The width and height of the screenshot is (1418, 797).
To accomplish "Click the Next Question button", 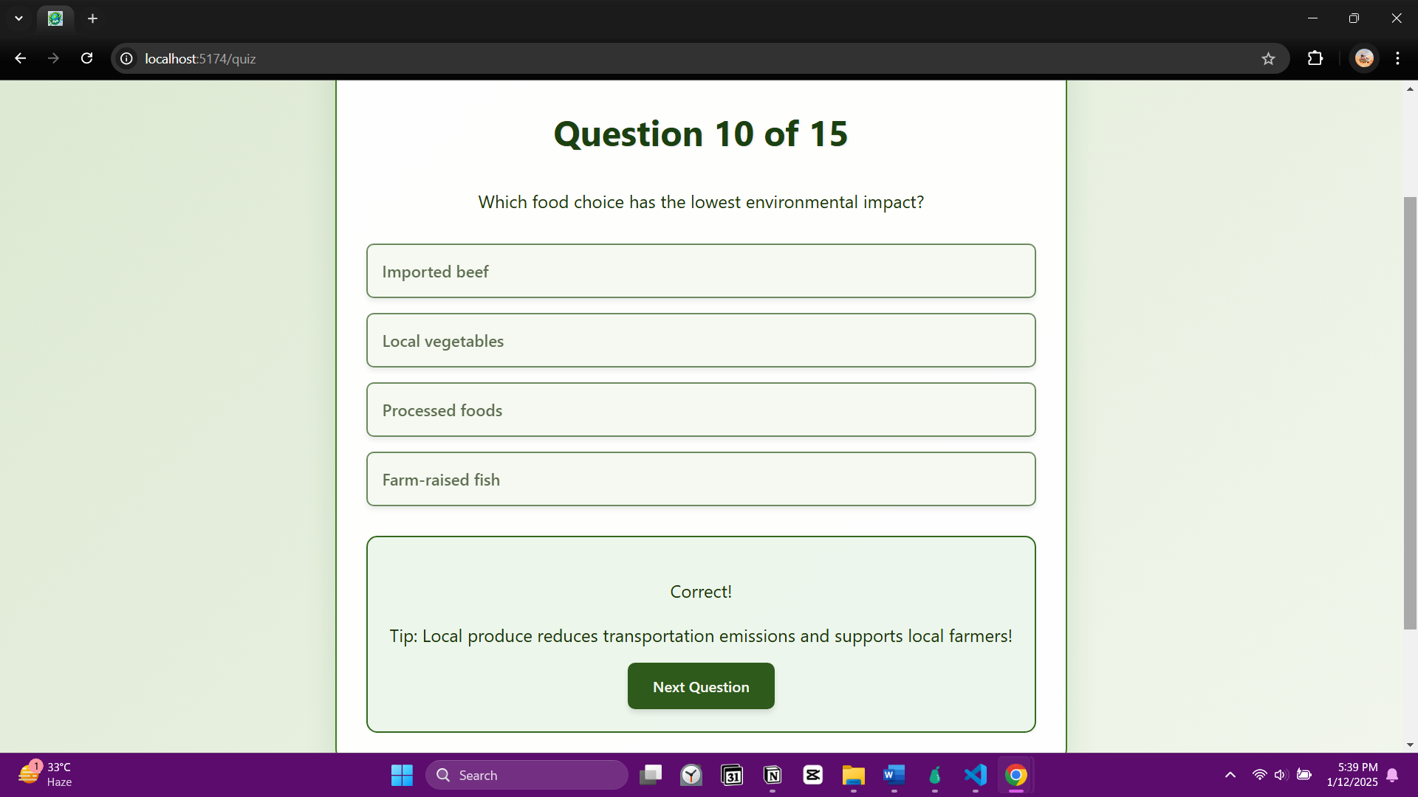I will coord(700,686).
